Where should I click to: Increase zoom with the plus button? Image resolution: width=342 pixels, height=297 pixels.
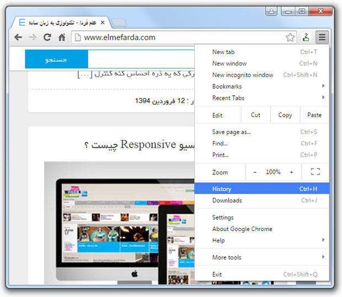pyautogui.click(x=291, y=172)
